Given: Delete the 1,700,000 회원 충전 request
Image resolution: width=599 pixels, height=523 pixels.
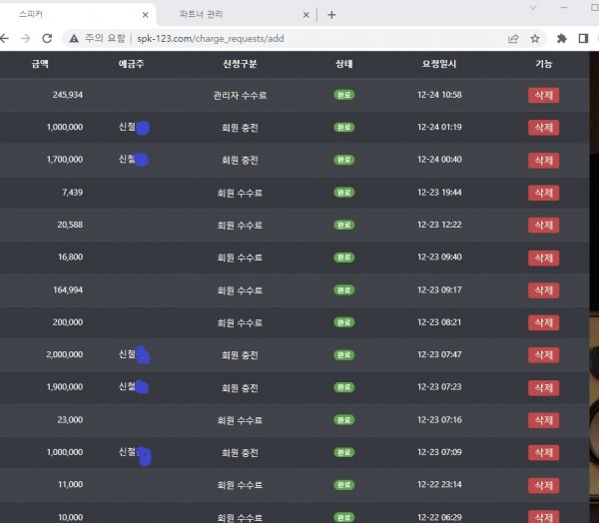Looking at the screenshot, I should point(543,160).
